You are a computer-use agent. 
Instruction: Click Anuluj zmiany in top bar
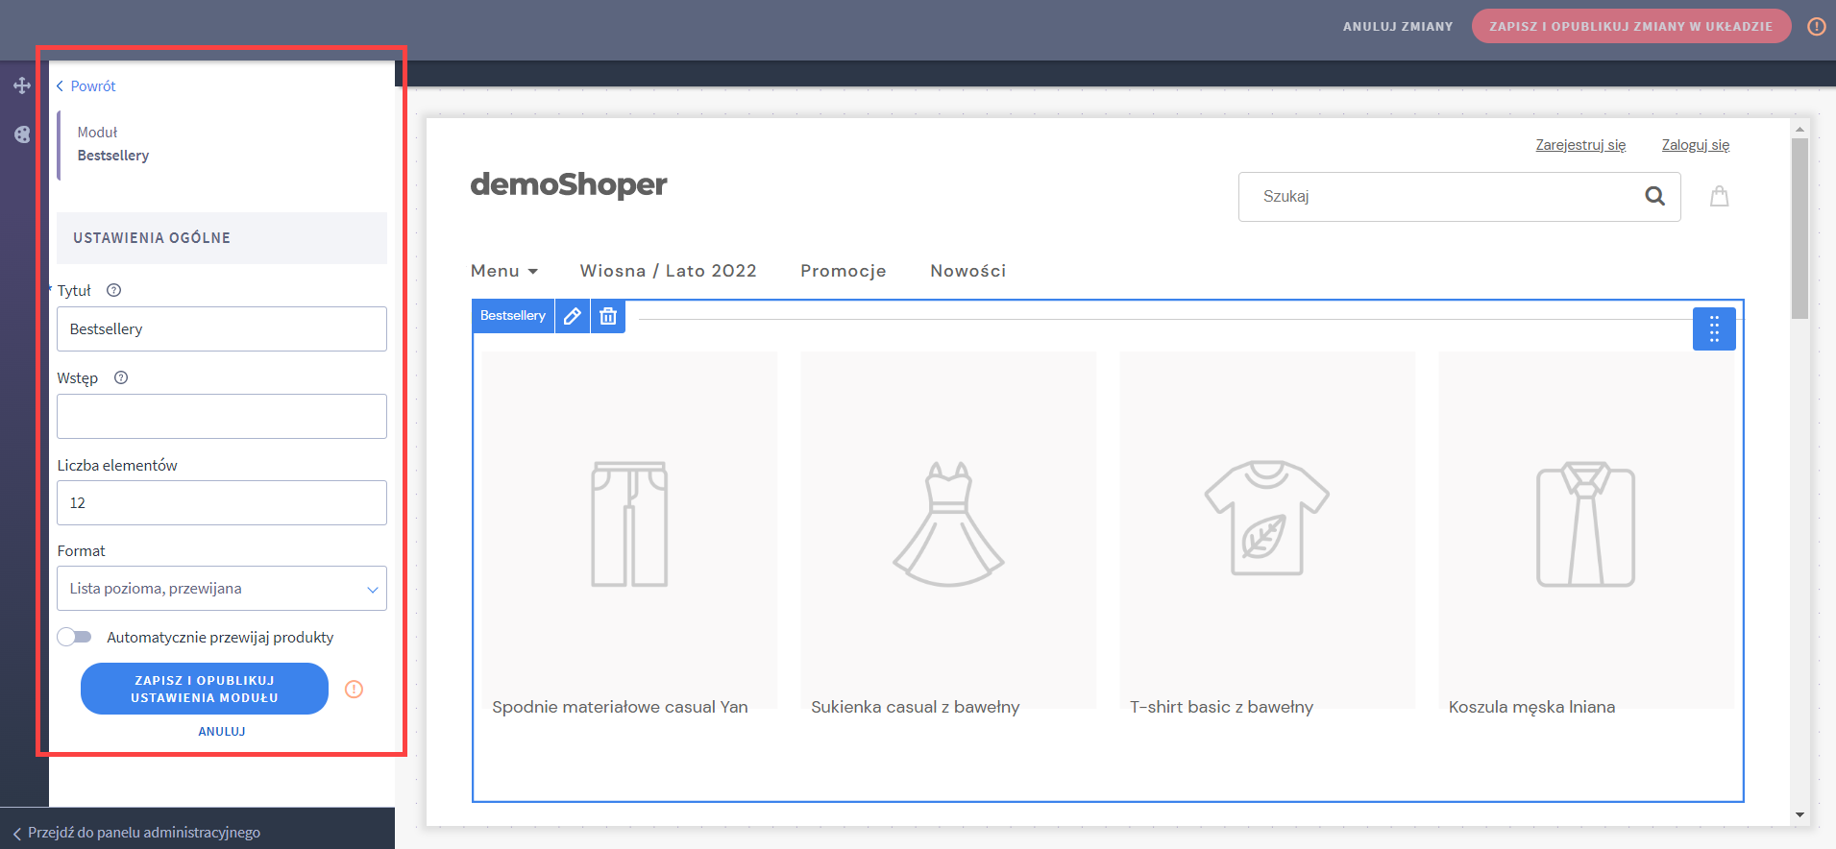point(1398,26)
